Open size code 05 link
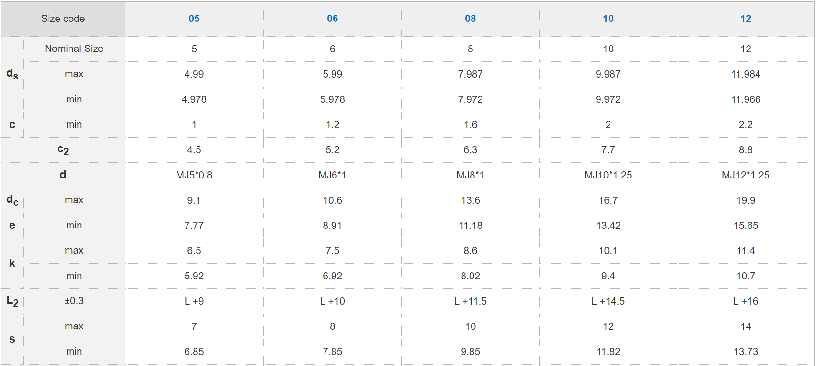817x366 pixels. tap(194, 19)
